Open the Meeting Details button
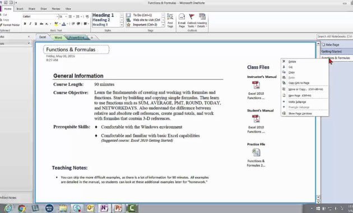353x213 pixels. pos(202,21)
